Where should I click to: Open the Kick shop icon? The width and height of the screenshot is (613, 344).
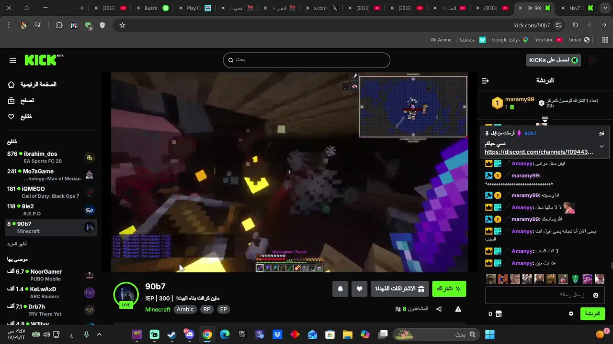(499, 314)
